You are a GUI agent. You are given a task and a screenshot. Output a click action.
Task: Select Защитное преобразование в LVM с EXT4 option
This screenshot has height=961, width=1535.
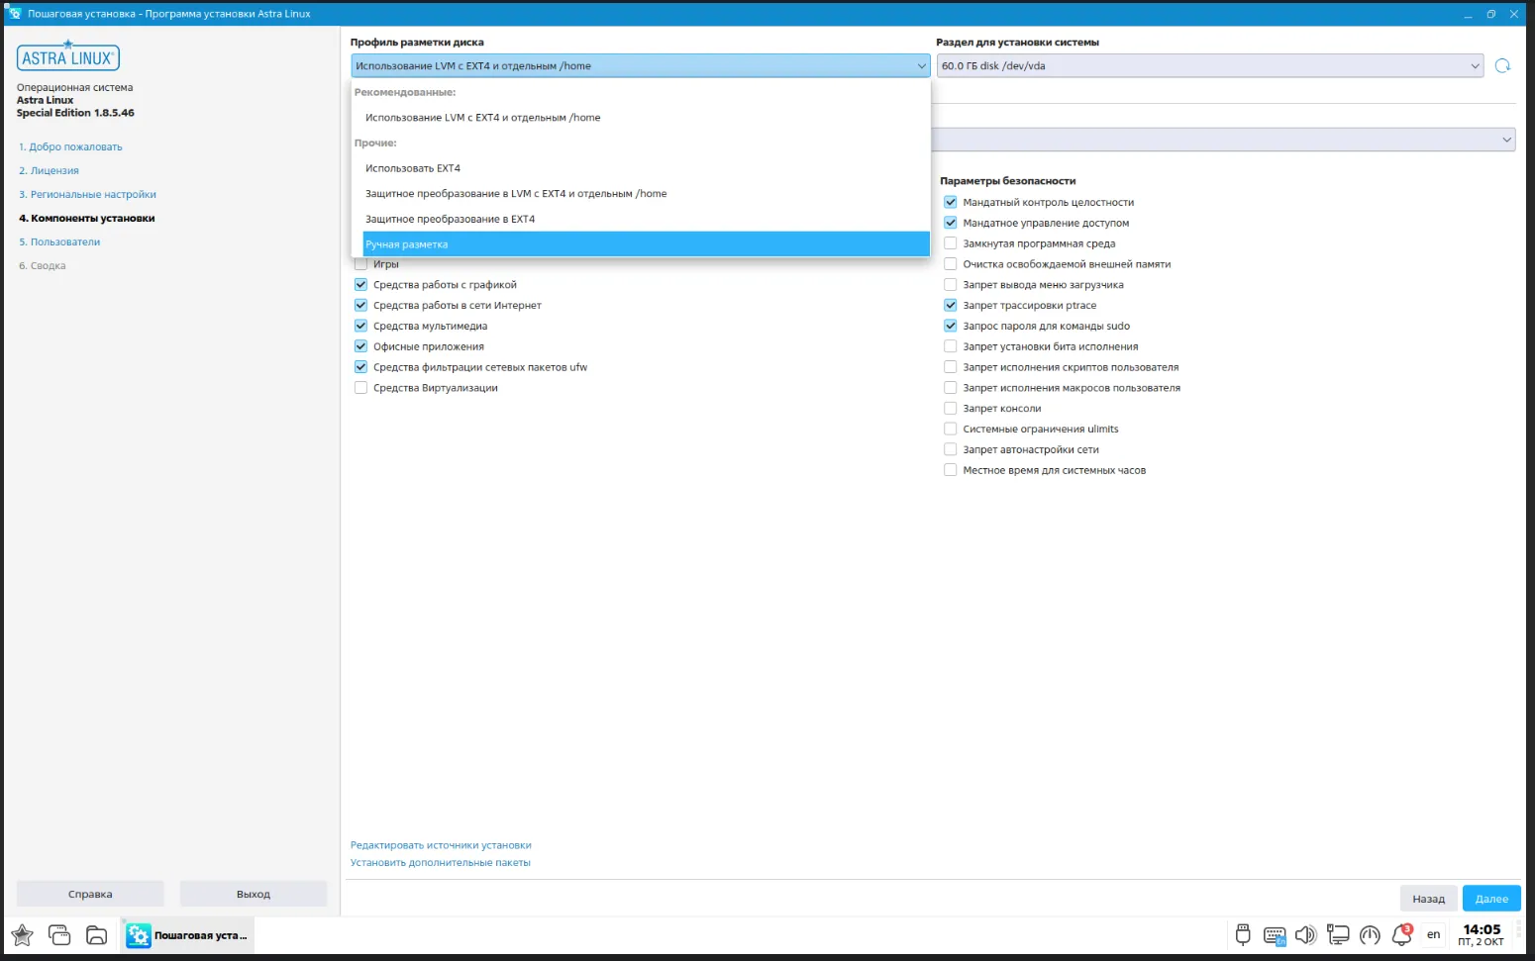tap(647, 194)
